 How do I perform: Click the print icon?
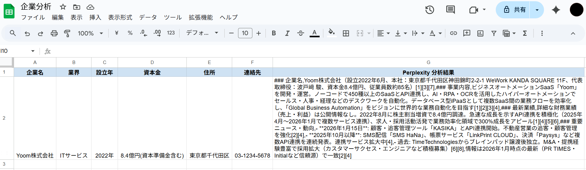(x=54, y=33)
